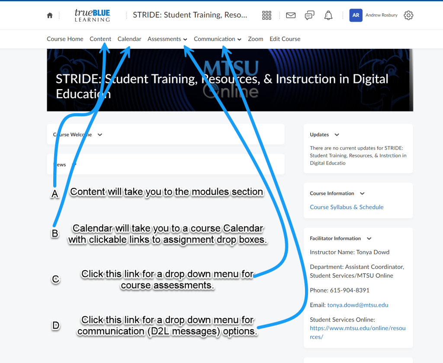This screenshot has height=363, width=443.
Task: Open the subscription alerts chat icon
Action: click(309, 15)
